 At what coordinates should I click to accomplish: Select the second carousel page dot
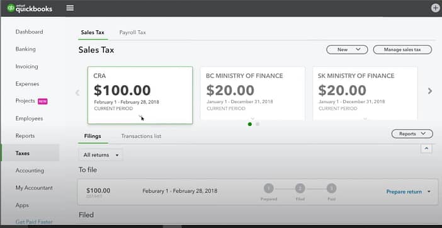coord(258,124)
